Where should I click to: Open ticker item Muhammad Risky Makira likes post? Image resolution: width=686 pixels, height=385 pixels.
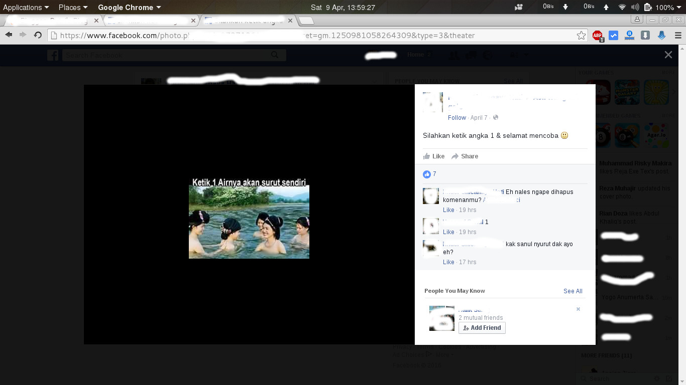[x=635, y=167]
